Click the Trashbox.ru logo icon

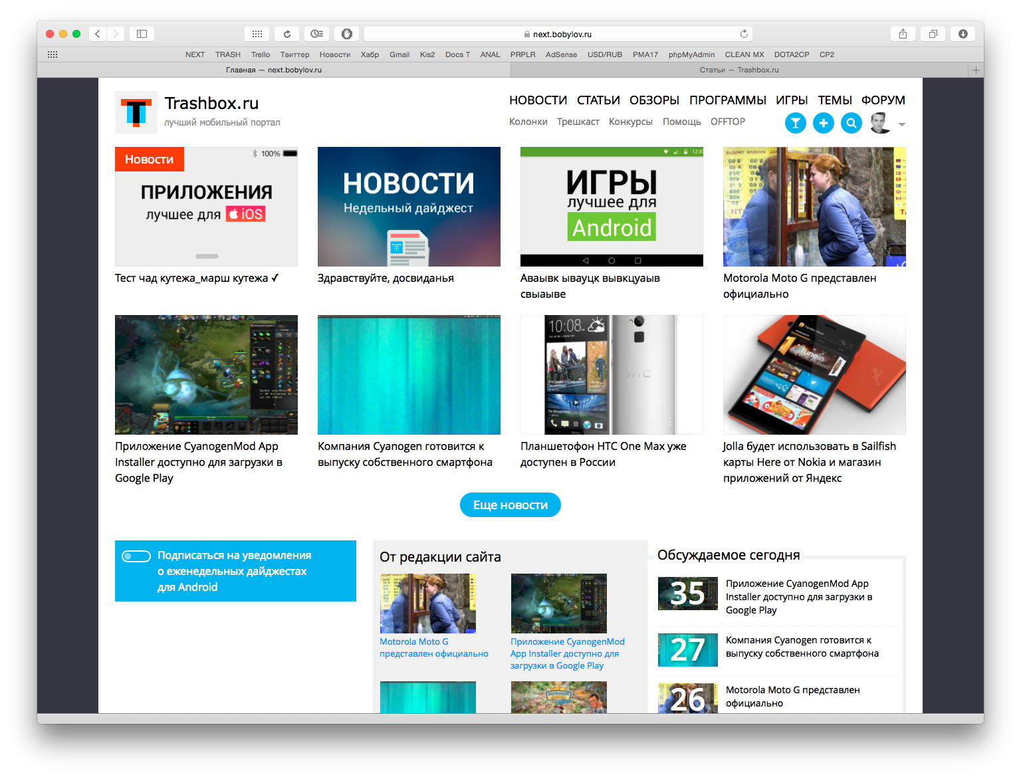click(x=136, y=112)
